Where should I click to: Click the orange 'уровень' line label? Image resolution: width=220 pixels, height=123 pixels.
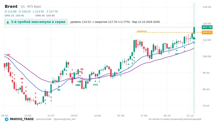pos(142,31)
